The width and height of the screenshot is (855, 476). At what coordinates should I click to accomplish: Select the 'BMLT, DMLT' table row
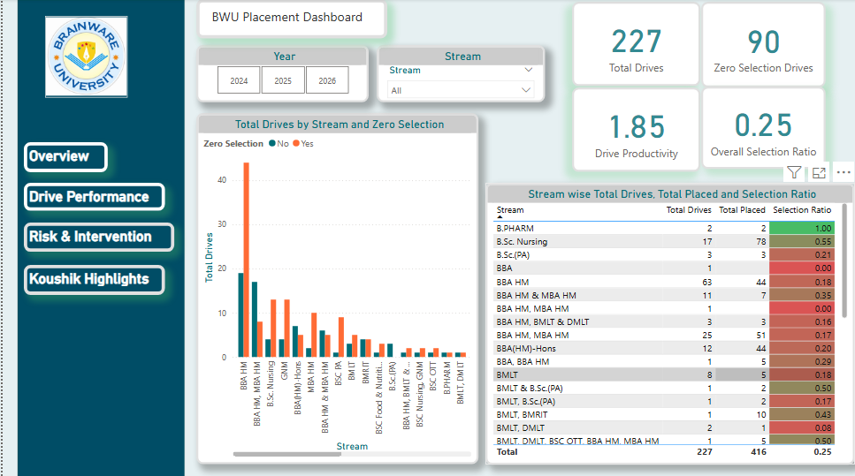pos(664,428)
